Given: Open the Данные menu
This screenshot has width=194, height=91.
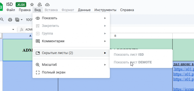Looking at the screenshot, I should tap(84, 10).
